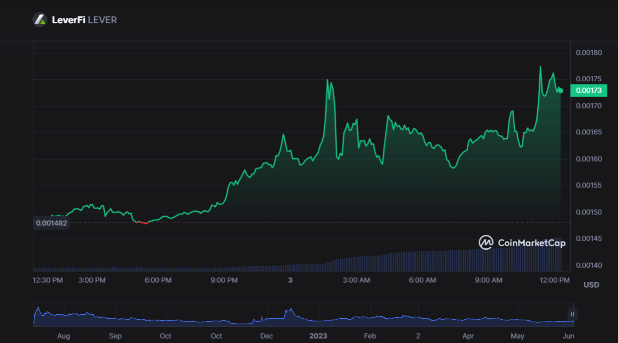
Task: Click the 12:30 PM time axis label
Action: click(48, 280)
